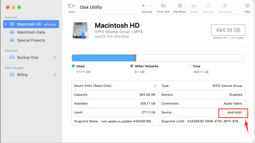Select the Special Projects volume
Screen dimensions: 255x143
coord(31,40)
